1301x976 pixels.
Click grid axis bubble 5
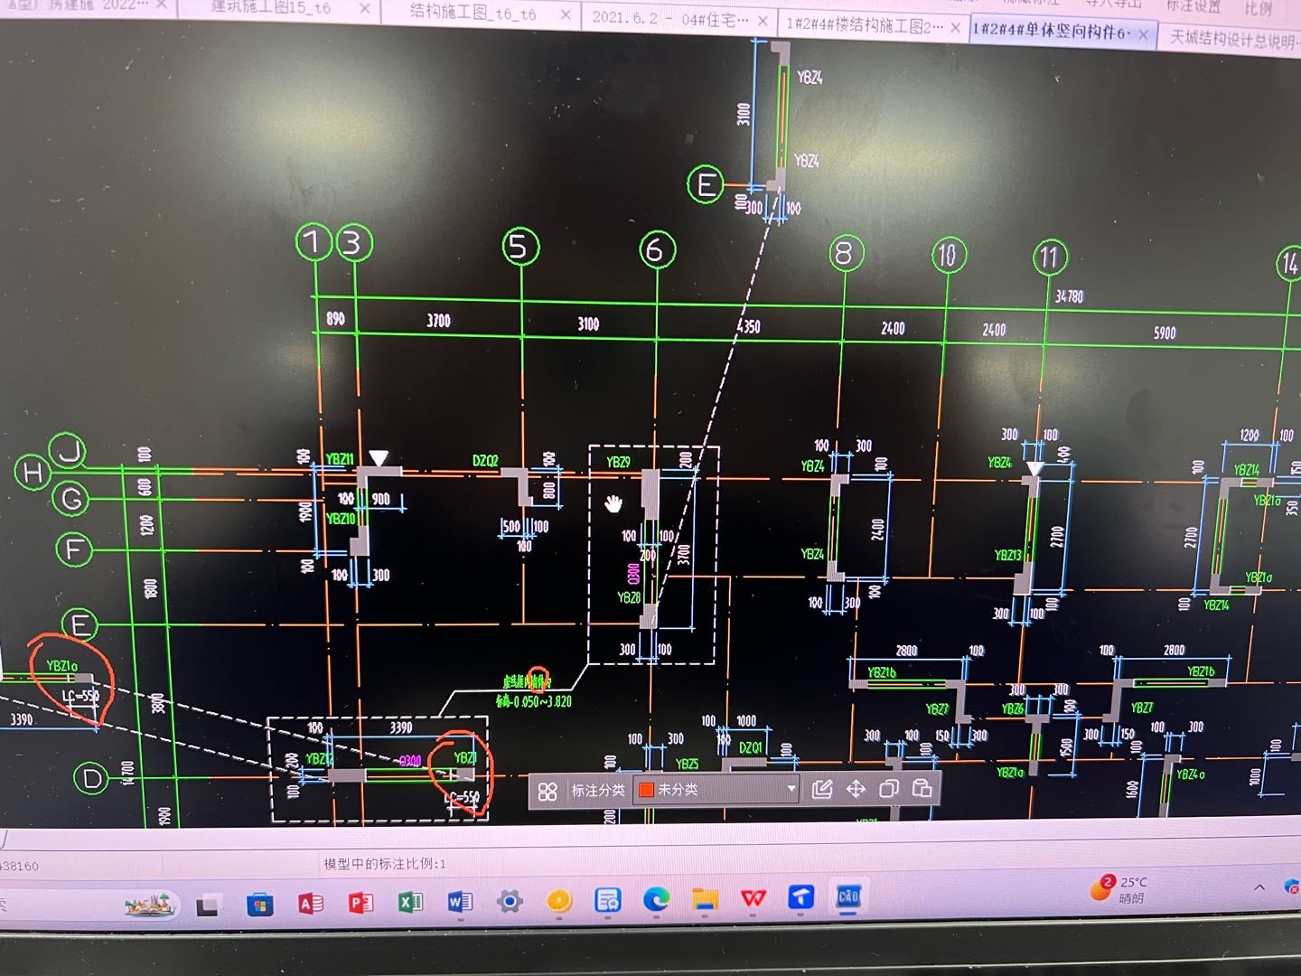pyautogui.click(x=520, y=247)
